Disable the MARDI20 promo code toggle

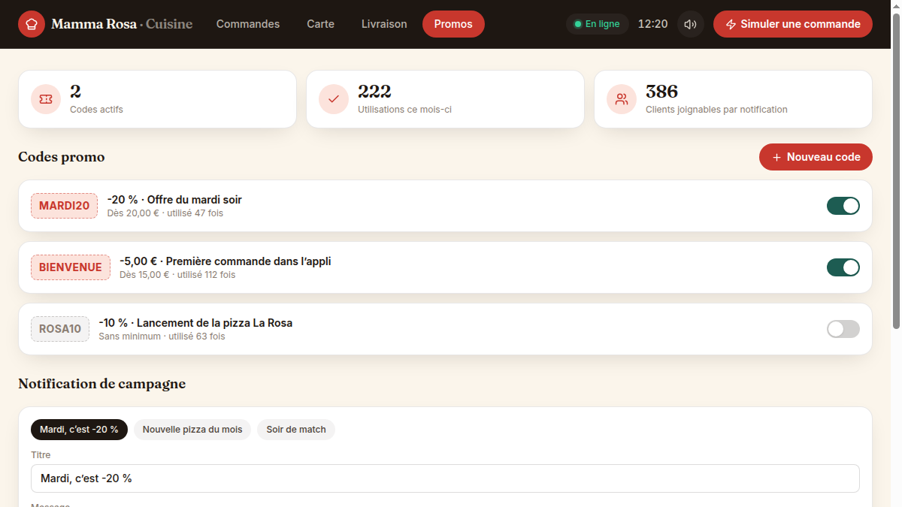[843, 206]
